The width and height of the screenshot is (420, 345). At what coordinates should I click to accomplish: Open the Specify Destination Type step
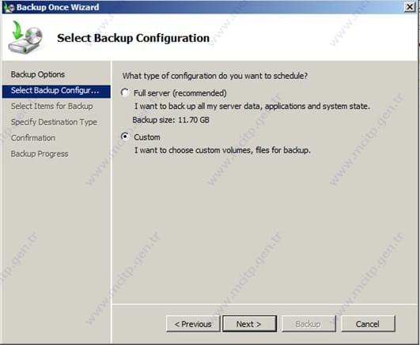[54, 122]
